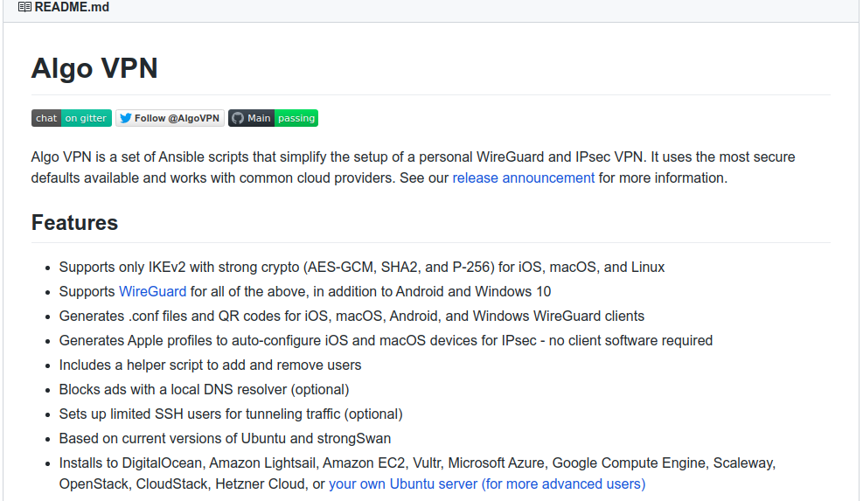Select the Features section heading

click(74, 222)
